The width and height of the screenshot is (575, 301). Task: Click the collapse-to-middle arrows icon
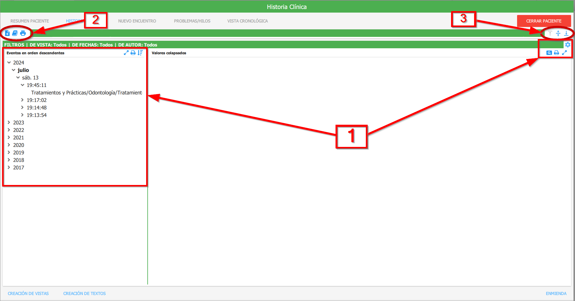(x=558, y=33)
